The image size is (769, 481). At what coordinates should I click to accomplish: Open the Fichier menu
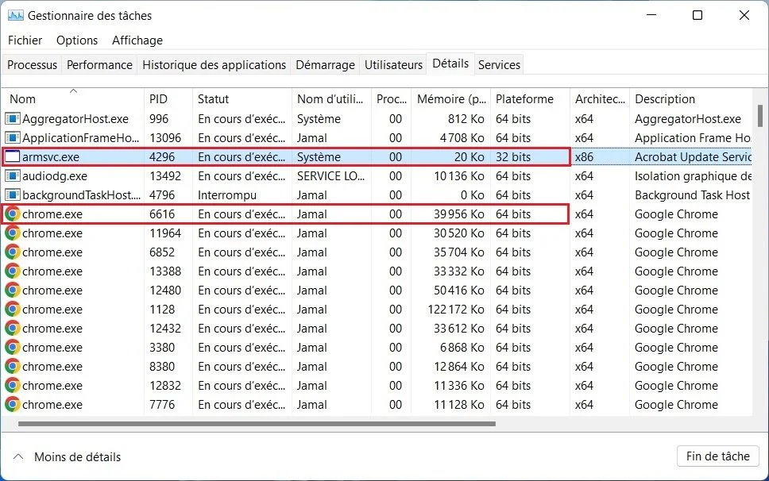coord(25,40)
